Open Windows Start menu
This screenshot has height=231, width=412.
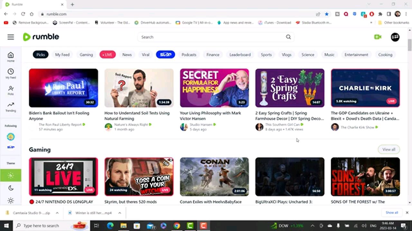point(6,226)
